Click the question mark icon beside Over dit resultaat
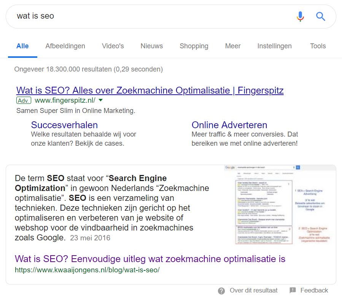The height and width of the screenshot is (302, 342). pos(221,291)
